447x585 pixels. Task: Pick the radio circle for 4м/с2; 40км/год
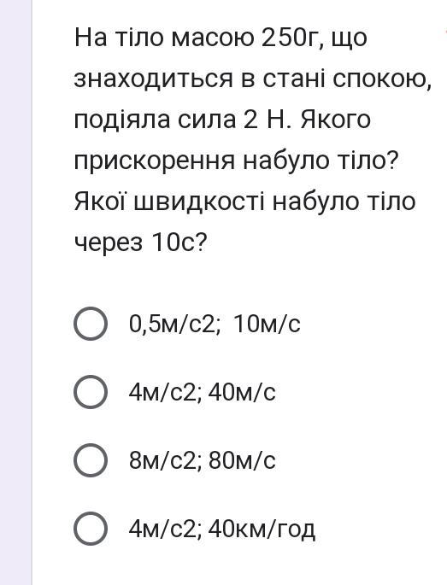[91, 529]
